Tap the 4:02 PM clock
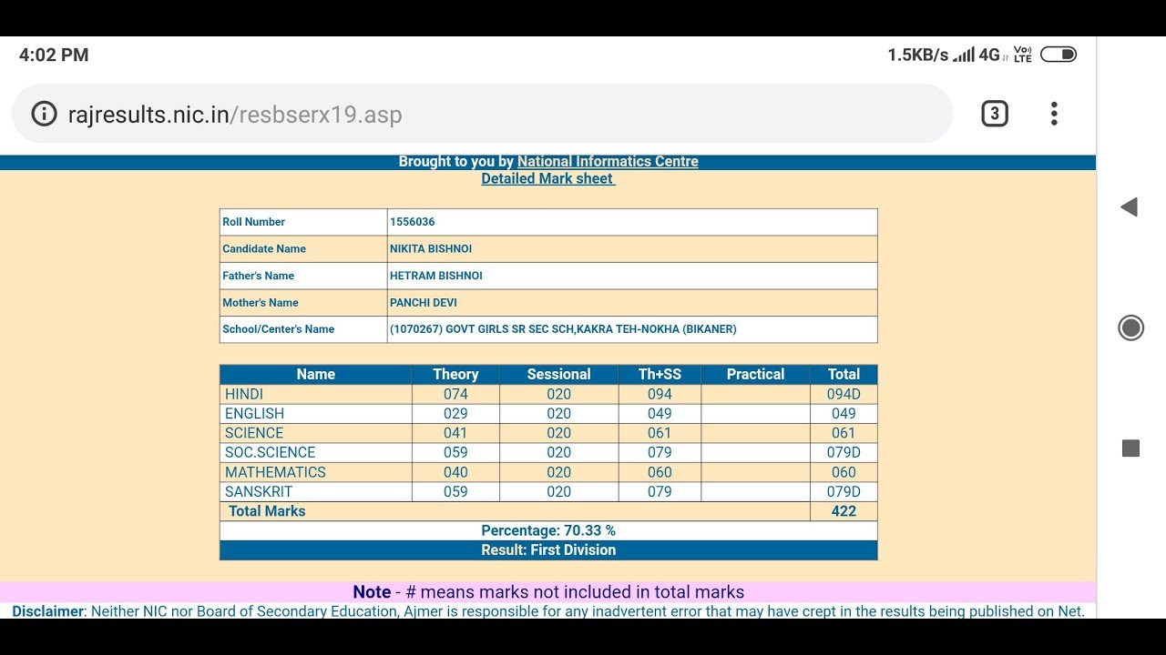This screenshot has height=655, width=1166. 54,55
